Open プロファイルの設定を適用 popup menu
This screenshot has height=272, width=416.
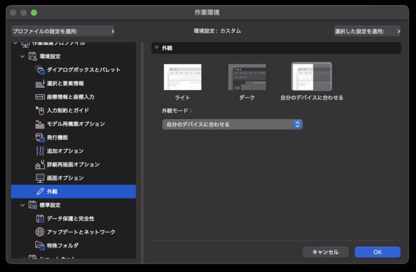pyautogui.click(x=63, y=31)
